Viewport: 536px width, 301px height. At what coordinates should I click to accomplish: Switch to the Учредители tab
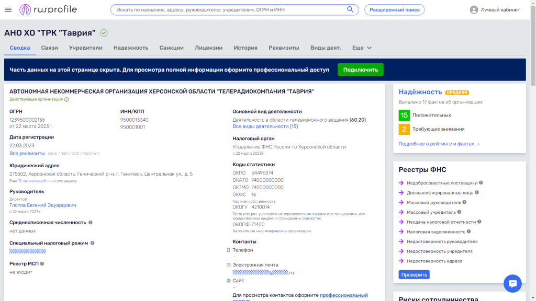coord(85,48)
